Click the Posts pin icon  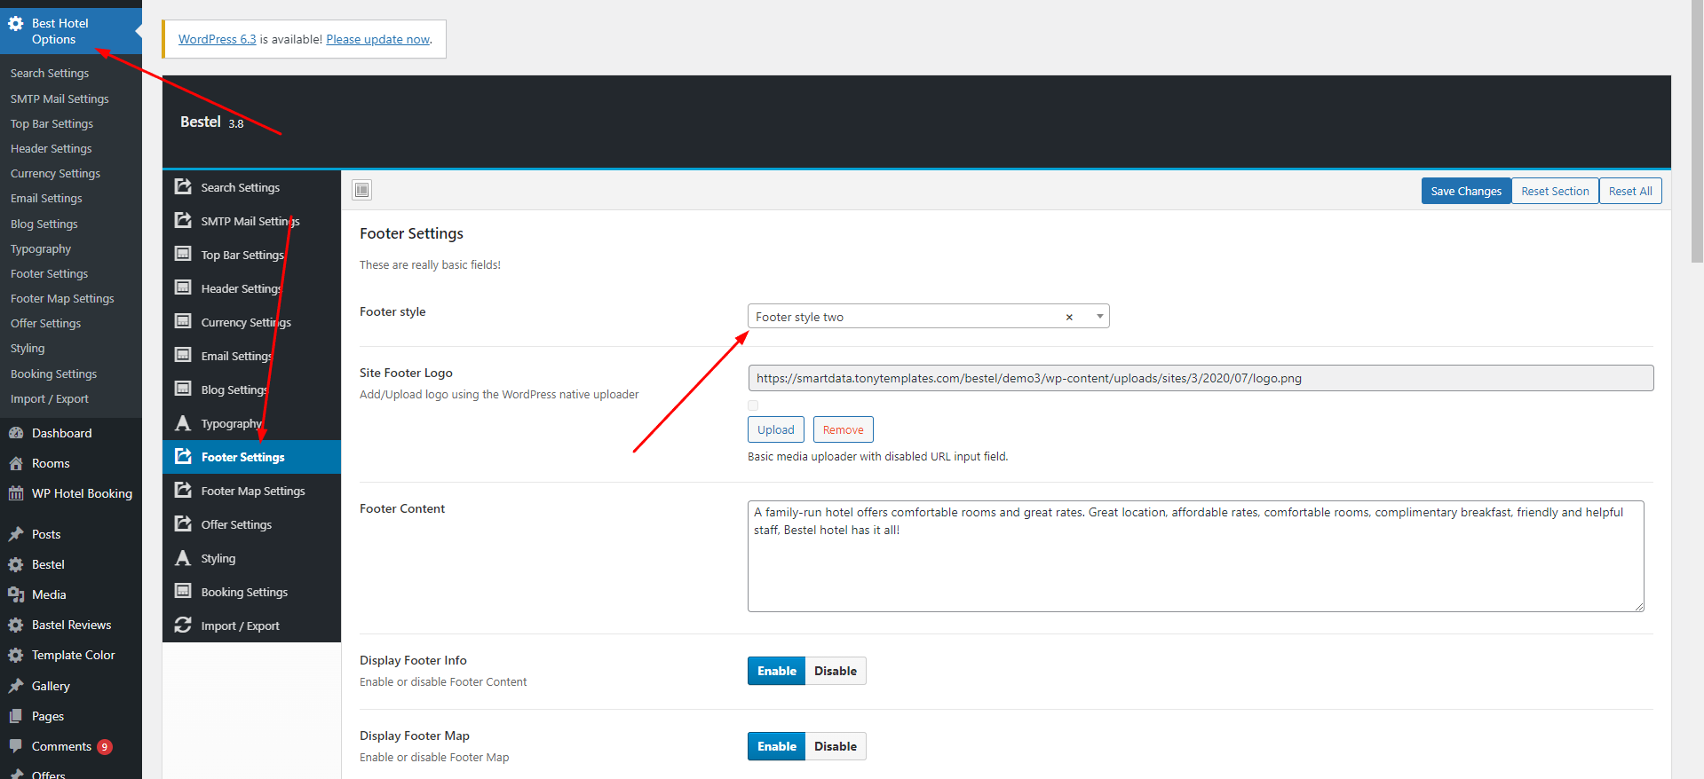16,534
